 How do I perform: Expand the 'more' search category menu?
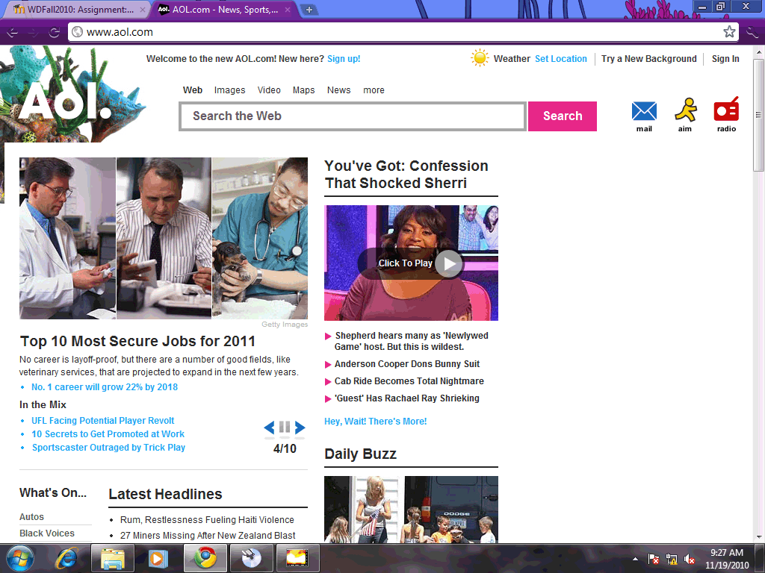click(374, 90)
